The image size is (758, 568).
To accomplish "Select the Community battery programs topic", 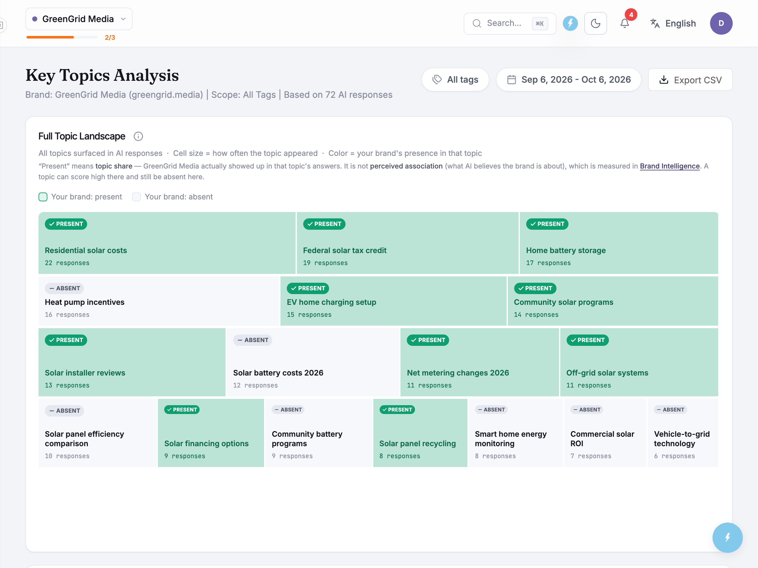I will tap(318, 433).
